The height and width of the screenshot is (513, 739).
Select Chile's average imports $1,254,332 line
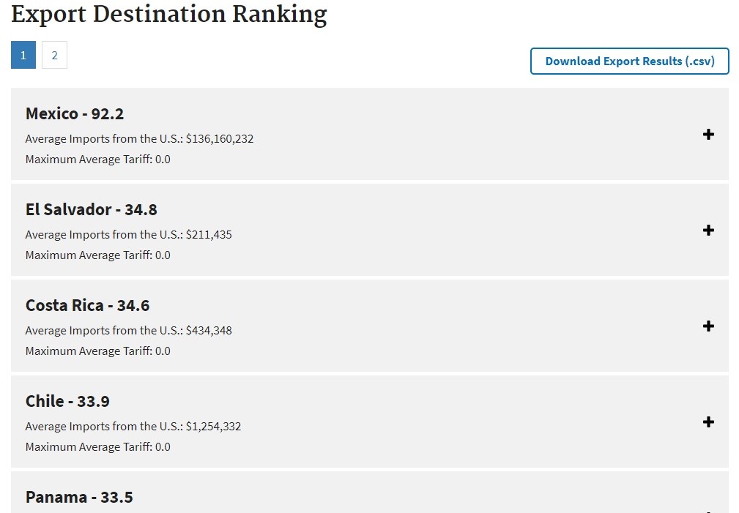(133, 427)
